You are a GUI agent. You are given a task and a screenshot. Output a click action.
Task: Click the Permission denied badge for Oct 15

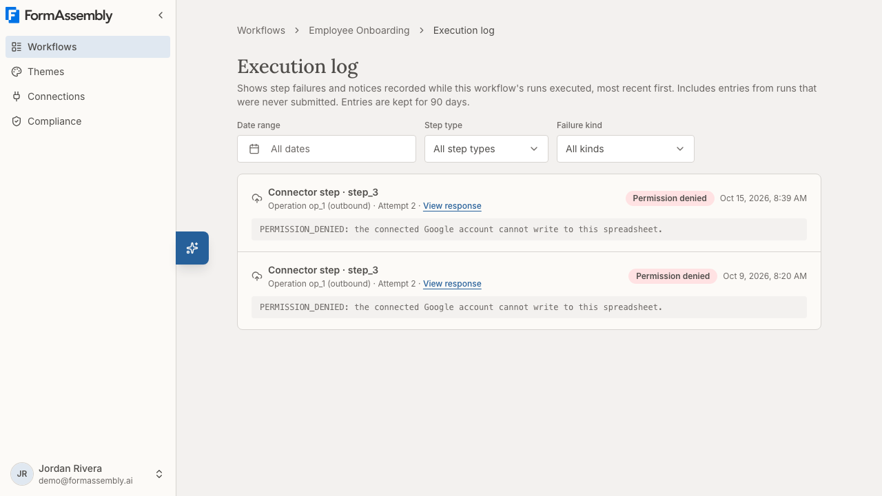coord(670,198)
